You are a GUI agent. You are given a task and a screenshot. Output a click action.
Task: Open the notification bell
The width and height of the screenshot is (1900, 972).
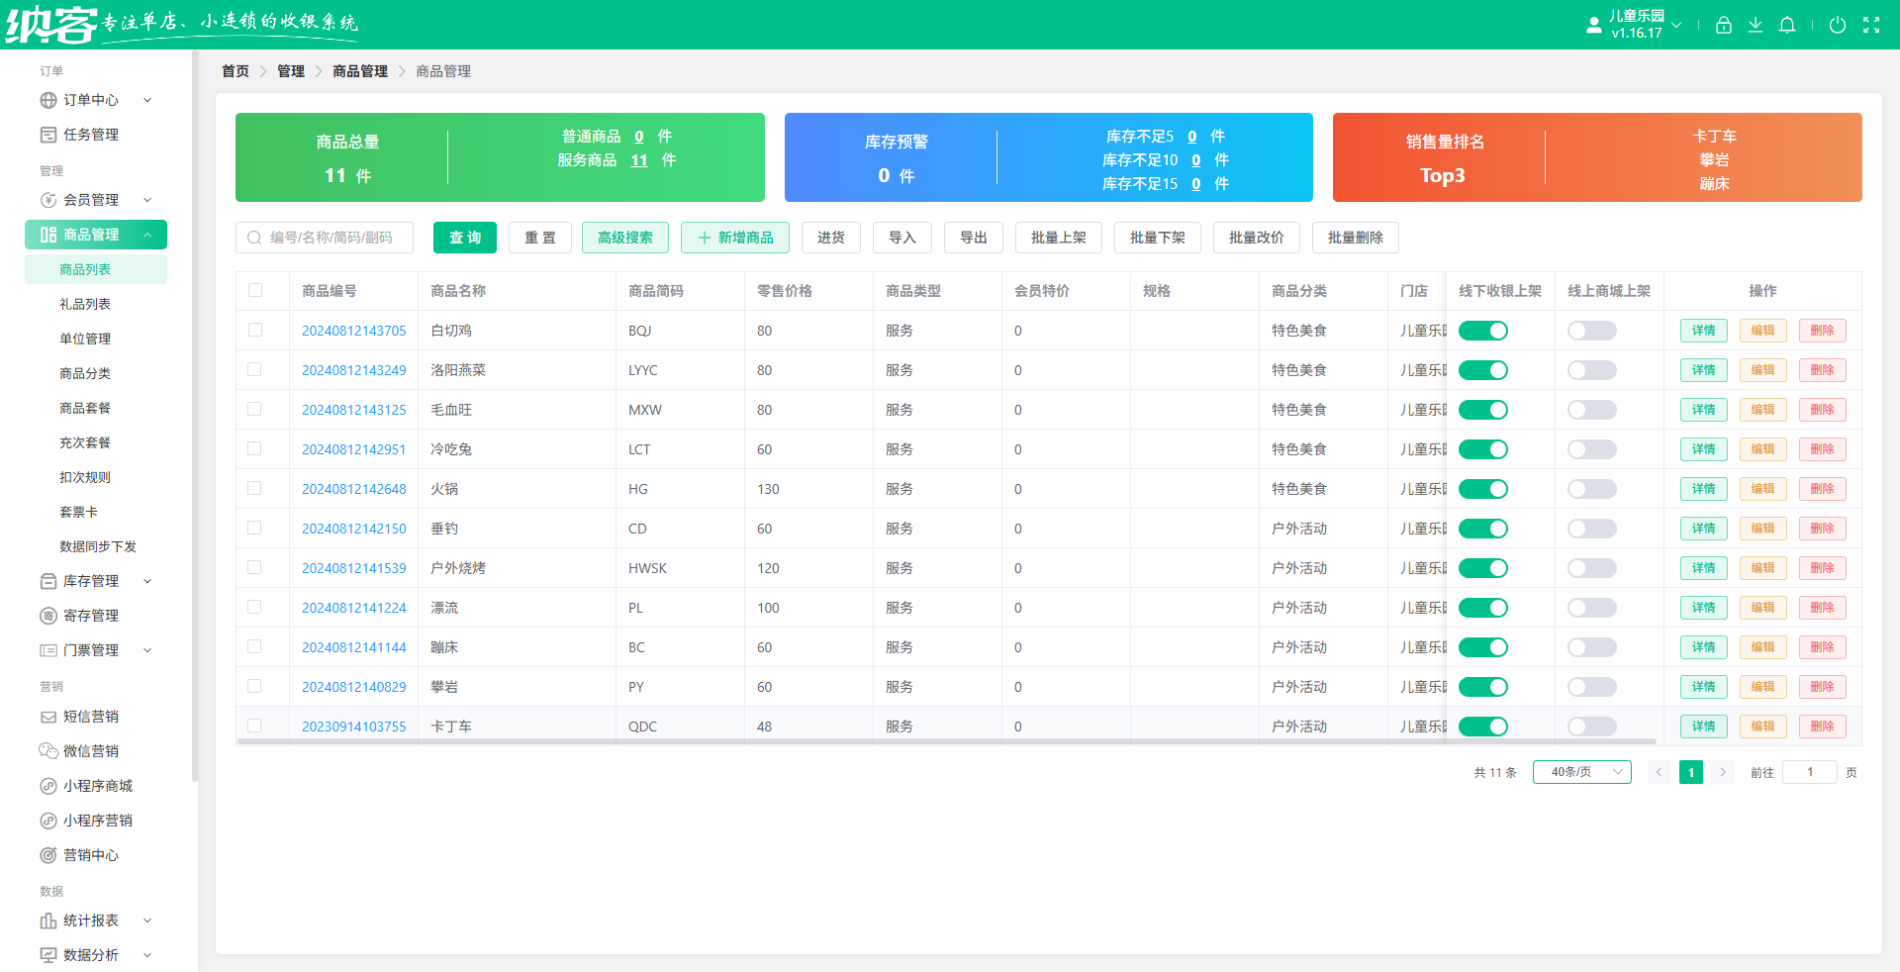[1786, 26]
